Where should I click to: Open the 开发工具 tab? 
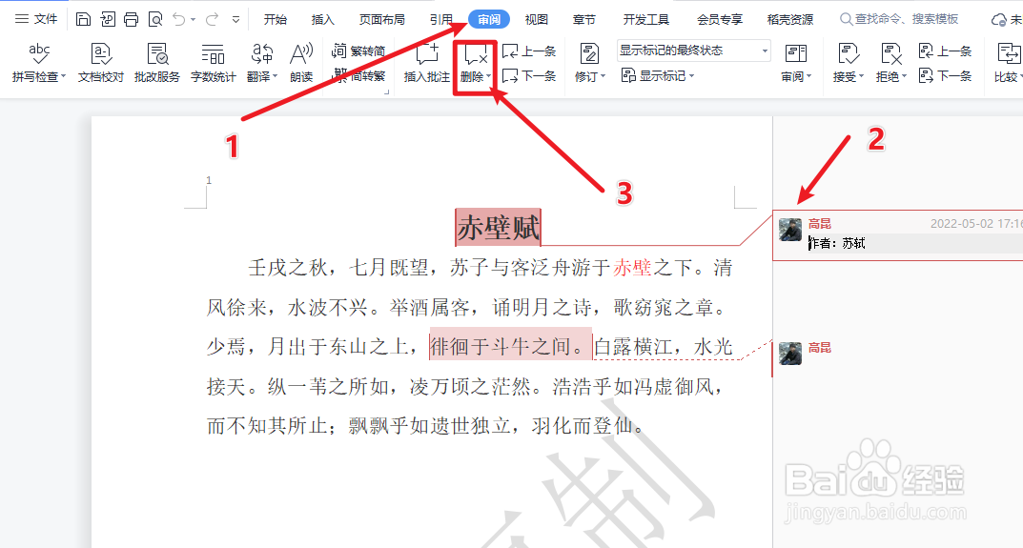point(645,20)
